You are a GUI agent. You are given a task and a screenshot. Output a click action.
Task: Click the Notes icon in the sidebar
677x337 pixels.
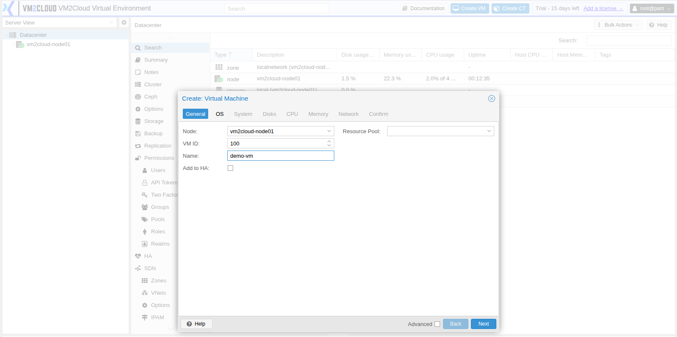click(x=138, y=72)
